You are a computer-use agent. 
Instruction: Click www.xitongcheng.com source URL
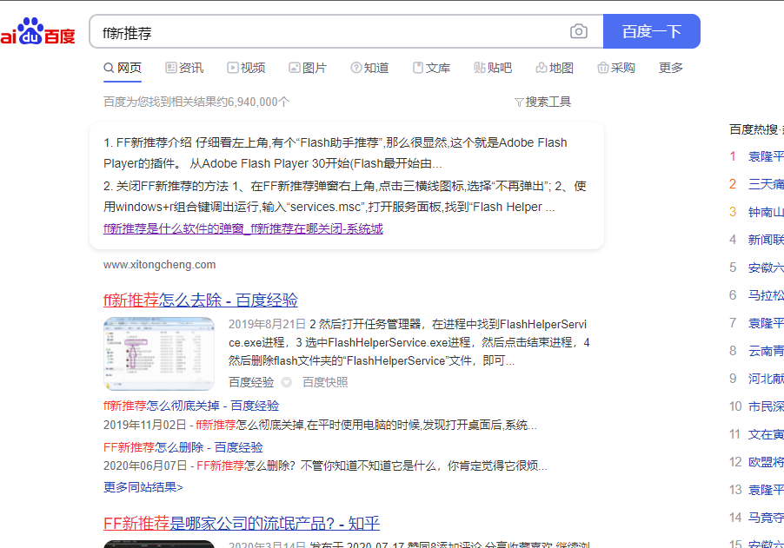(160, 265)
